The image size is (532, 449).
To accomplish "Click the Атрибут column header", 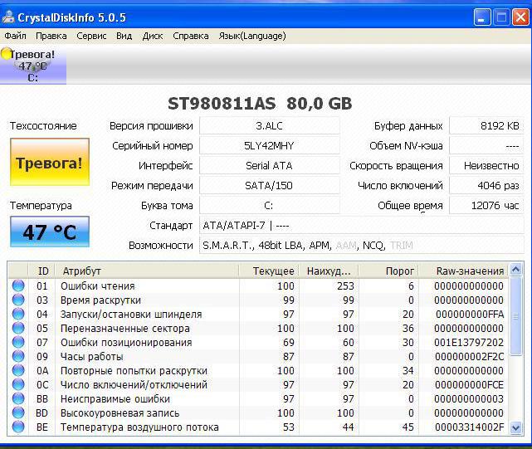I will tap(147, 271).
